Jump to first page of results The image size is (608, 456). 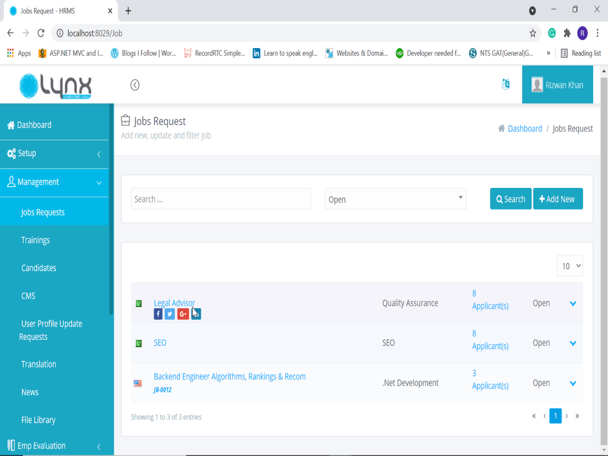(x=534, y=416)
